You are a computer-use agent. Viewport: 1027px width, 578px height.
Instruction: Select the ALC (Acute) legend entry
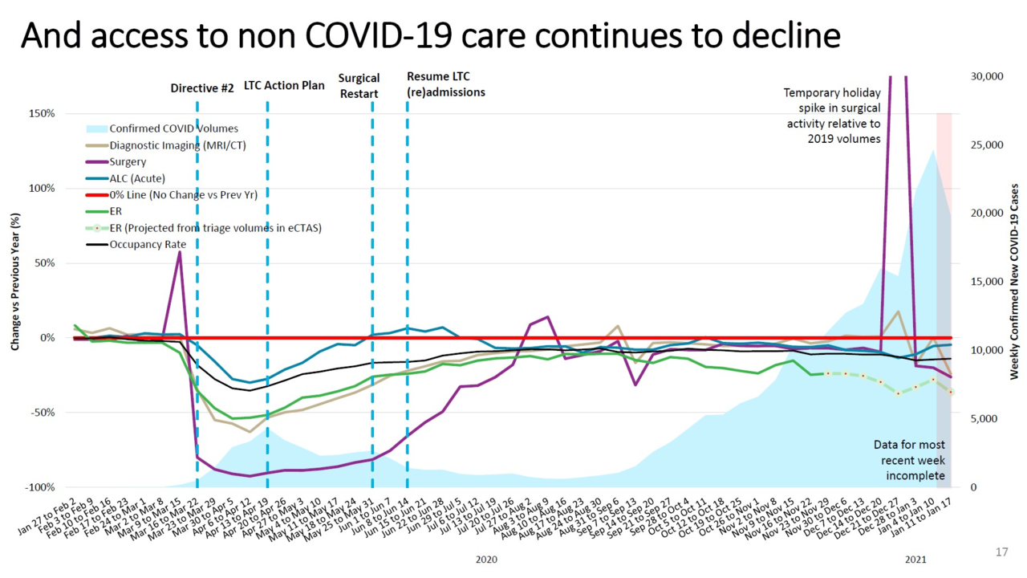(x=137, y=178)
